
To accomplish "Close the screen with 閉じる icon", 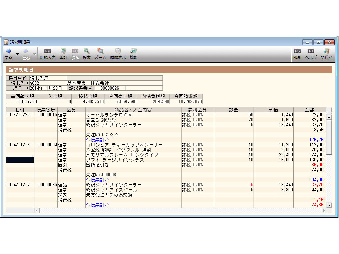I will coord(326,51).
